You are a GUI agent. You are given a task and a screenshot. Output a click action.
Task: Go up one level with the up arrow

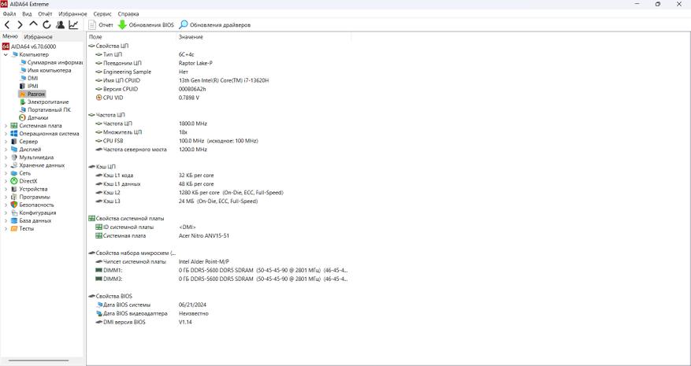click(33, 24)
